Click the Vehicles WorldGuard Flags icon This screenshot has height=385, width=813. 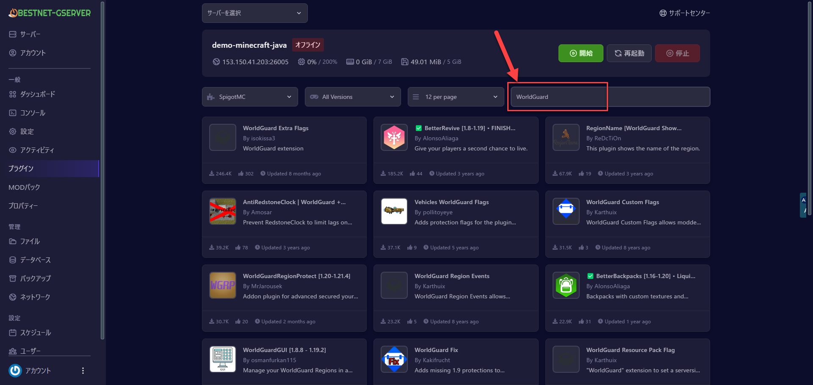394,211
